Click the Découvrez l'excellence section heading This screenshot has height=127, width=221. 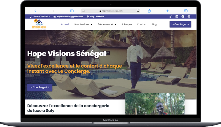click(x=68, y=108)
